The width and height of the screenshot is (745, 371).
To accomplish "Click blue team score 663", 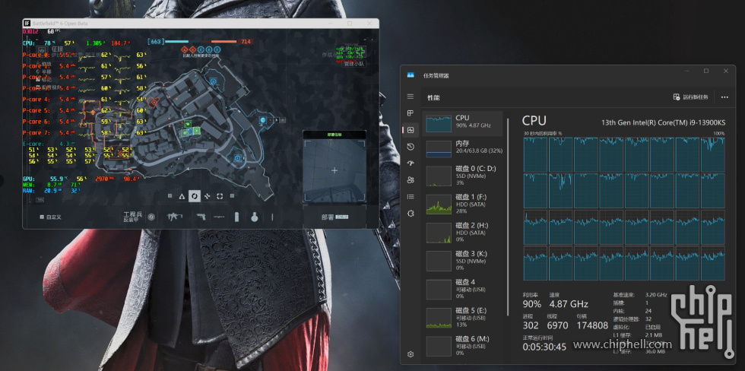I will (155, 42).
